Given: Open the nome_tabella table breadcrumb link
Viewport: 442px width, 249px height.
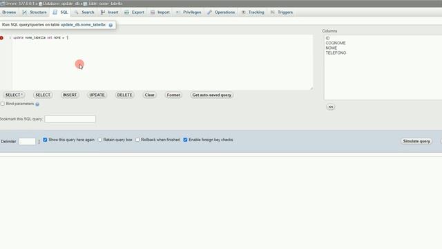Looking at the screenshot, I should [x=105, y=3].
